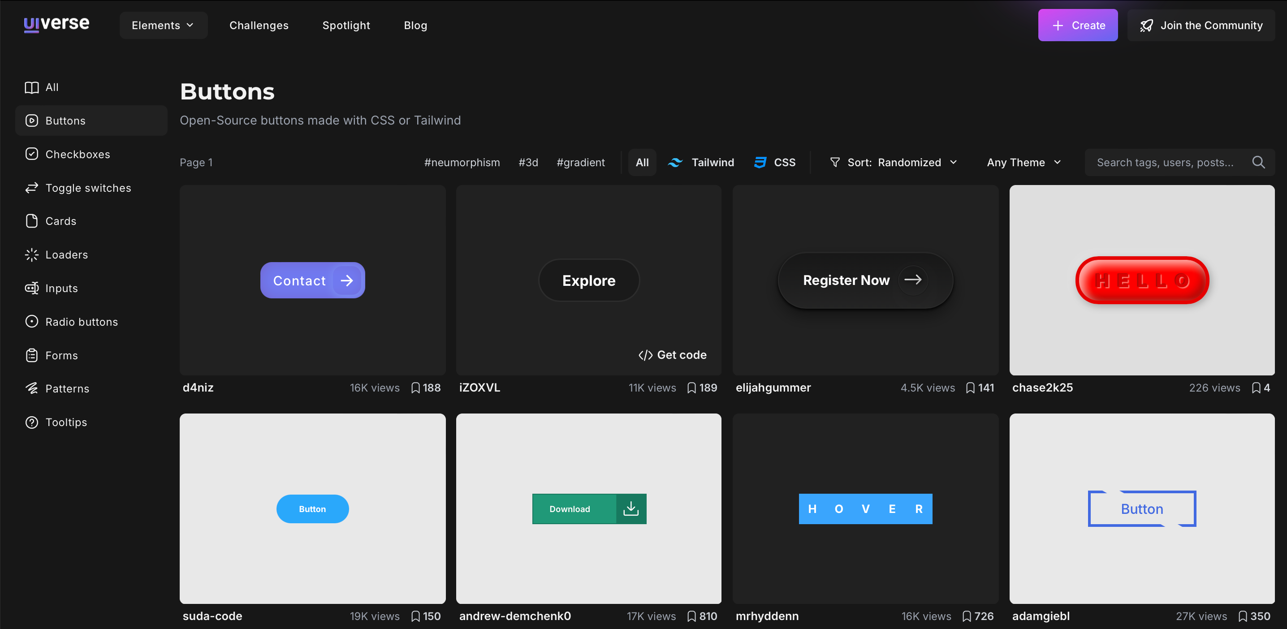
Task: Click the Forms clipboard icon
Action: [31, 355]
